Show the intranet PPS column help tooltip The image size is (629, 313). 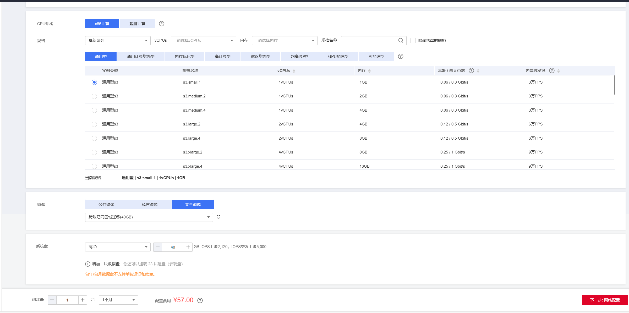coord(552,70)
